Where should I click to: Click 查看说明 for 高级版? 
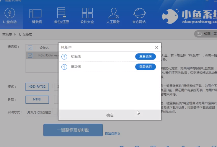point(145,67)
